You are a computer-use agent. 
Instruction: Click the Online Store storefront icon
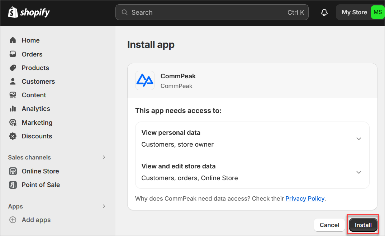pos(13,171)
